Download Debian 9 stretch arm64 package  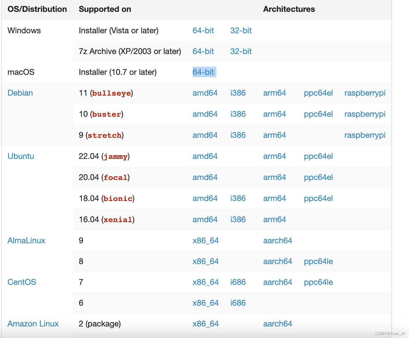click(274, 135)
